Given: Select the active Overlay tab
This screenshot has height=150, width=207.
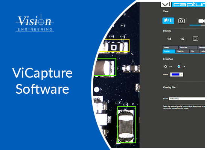Looking at the screenshot, I should pos(169,51).
